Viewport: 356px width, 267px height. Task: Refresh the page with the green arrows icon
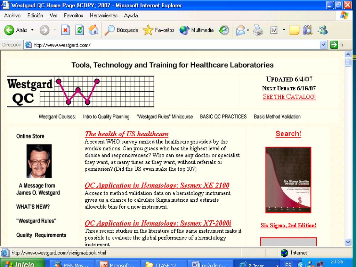[80, 30]
